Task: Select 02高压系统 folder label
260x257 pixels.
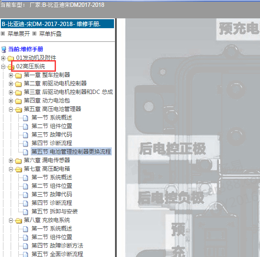Action: click(x=30, y=66)
